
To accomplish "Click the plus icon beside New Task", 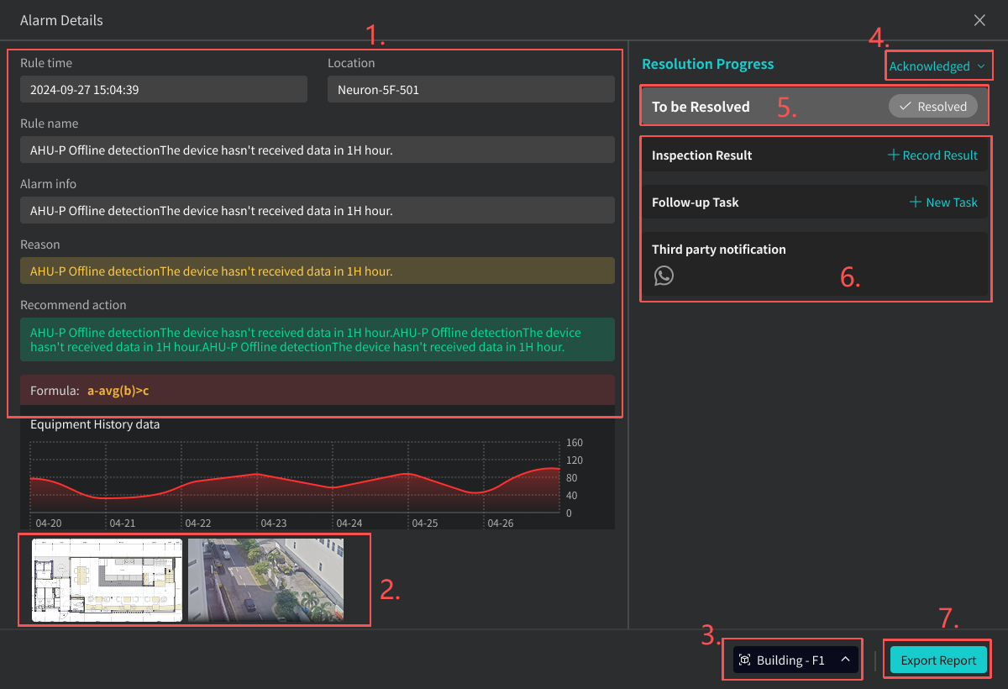I will pos(916,202).
